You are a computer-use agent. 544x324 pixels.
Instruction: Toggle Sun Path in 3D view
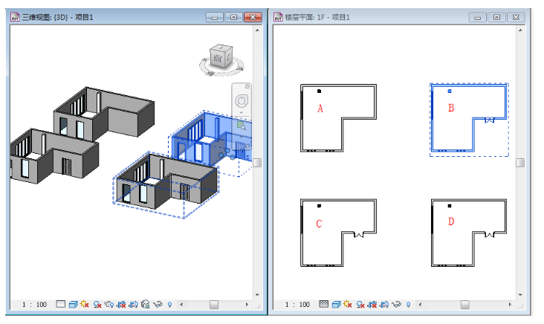pos(84,304)
